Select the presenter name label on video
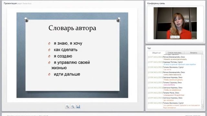The width and height of the screenshot is (207, 116). click(x=175, y=37)
